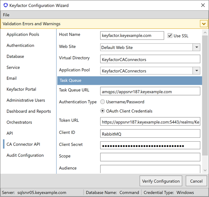The width and height of the screenshot is (209, 197).
Task: Close the Configuration Wizard window
Action: [x=203, y=5]
